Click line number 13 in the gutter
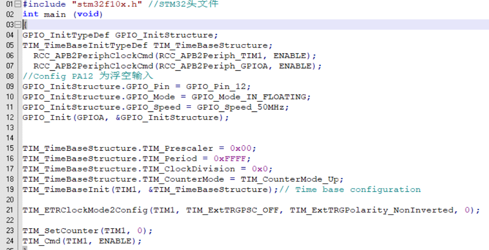Screen dimensions: 489x250 pos(10,127)
